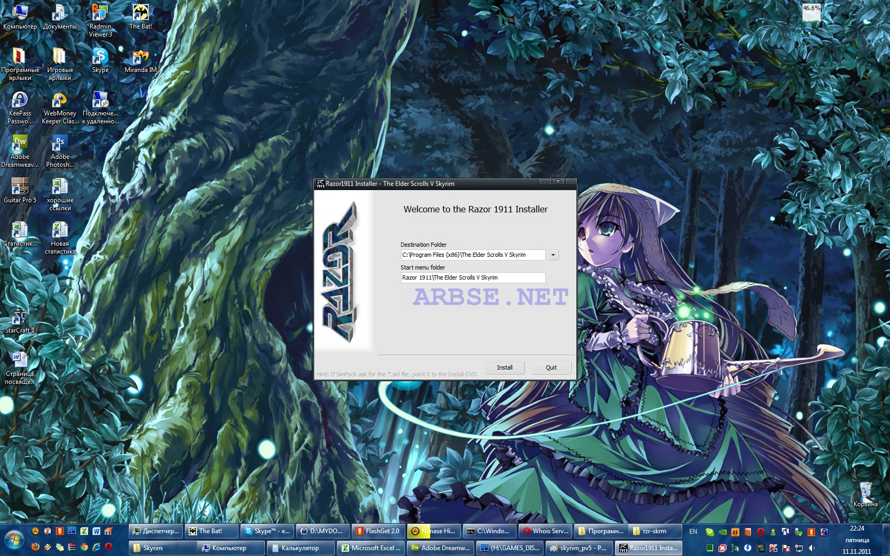Screen dimensions: 890x556
Task: Launch Chrome from quick launch bar
Action: pyautogui.click(x=84, y=546)
